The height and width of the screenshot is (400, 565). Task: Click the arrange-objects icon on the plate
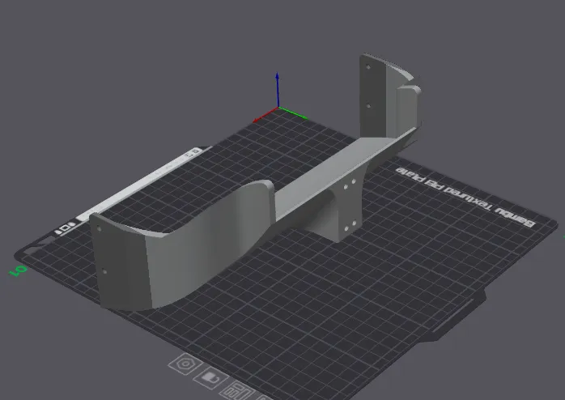pos(236,390)
